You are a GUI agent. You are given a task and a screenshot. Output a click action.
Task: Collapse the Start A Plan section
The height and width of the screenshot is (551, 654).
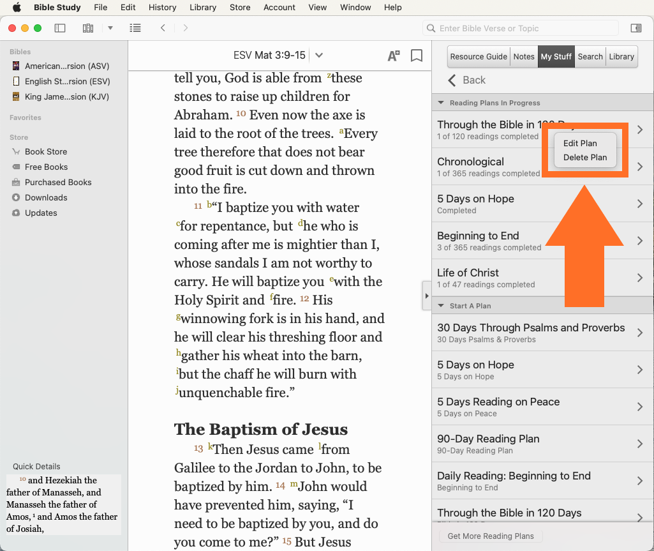click(x=441, y=306)
